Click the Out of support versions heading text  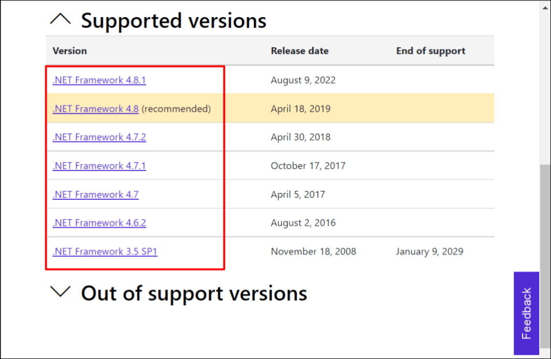tap(194, 293)
